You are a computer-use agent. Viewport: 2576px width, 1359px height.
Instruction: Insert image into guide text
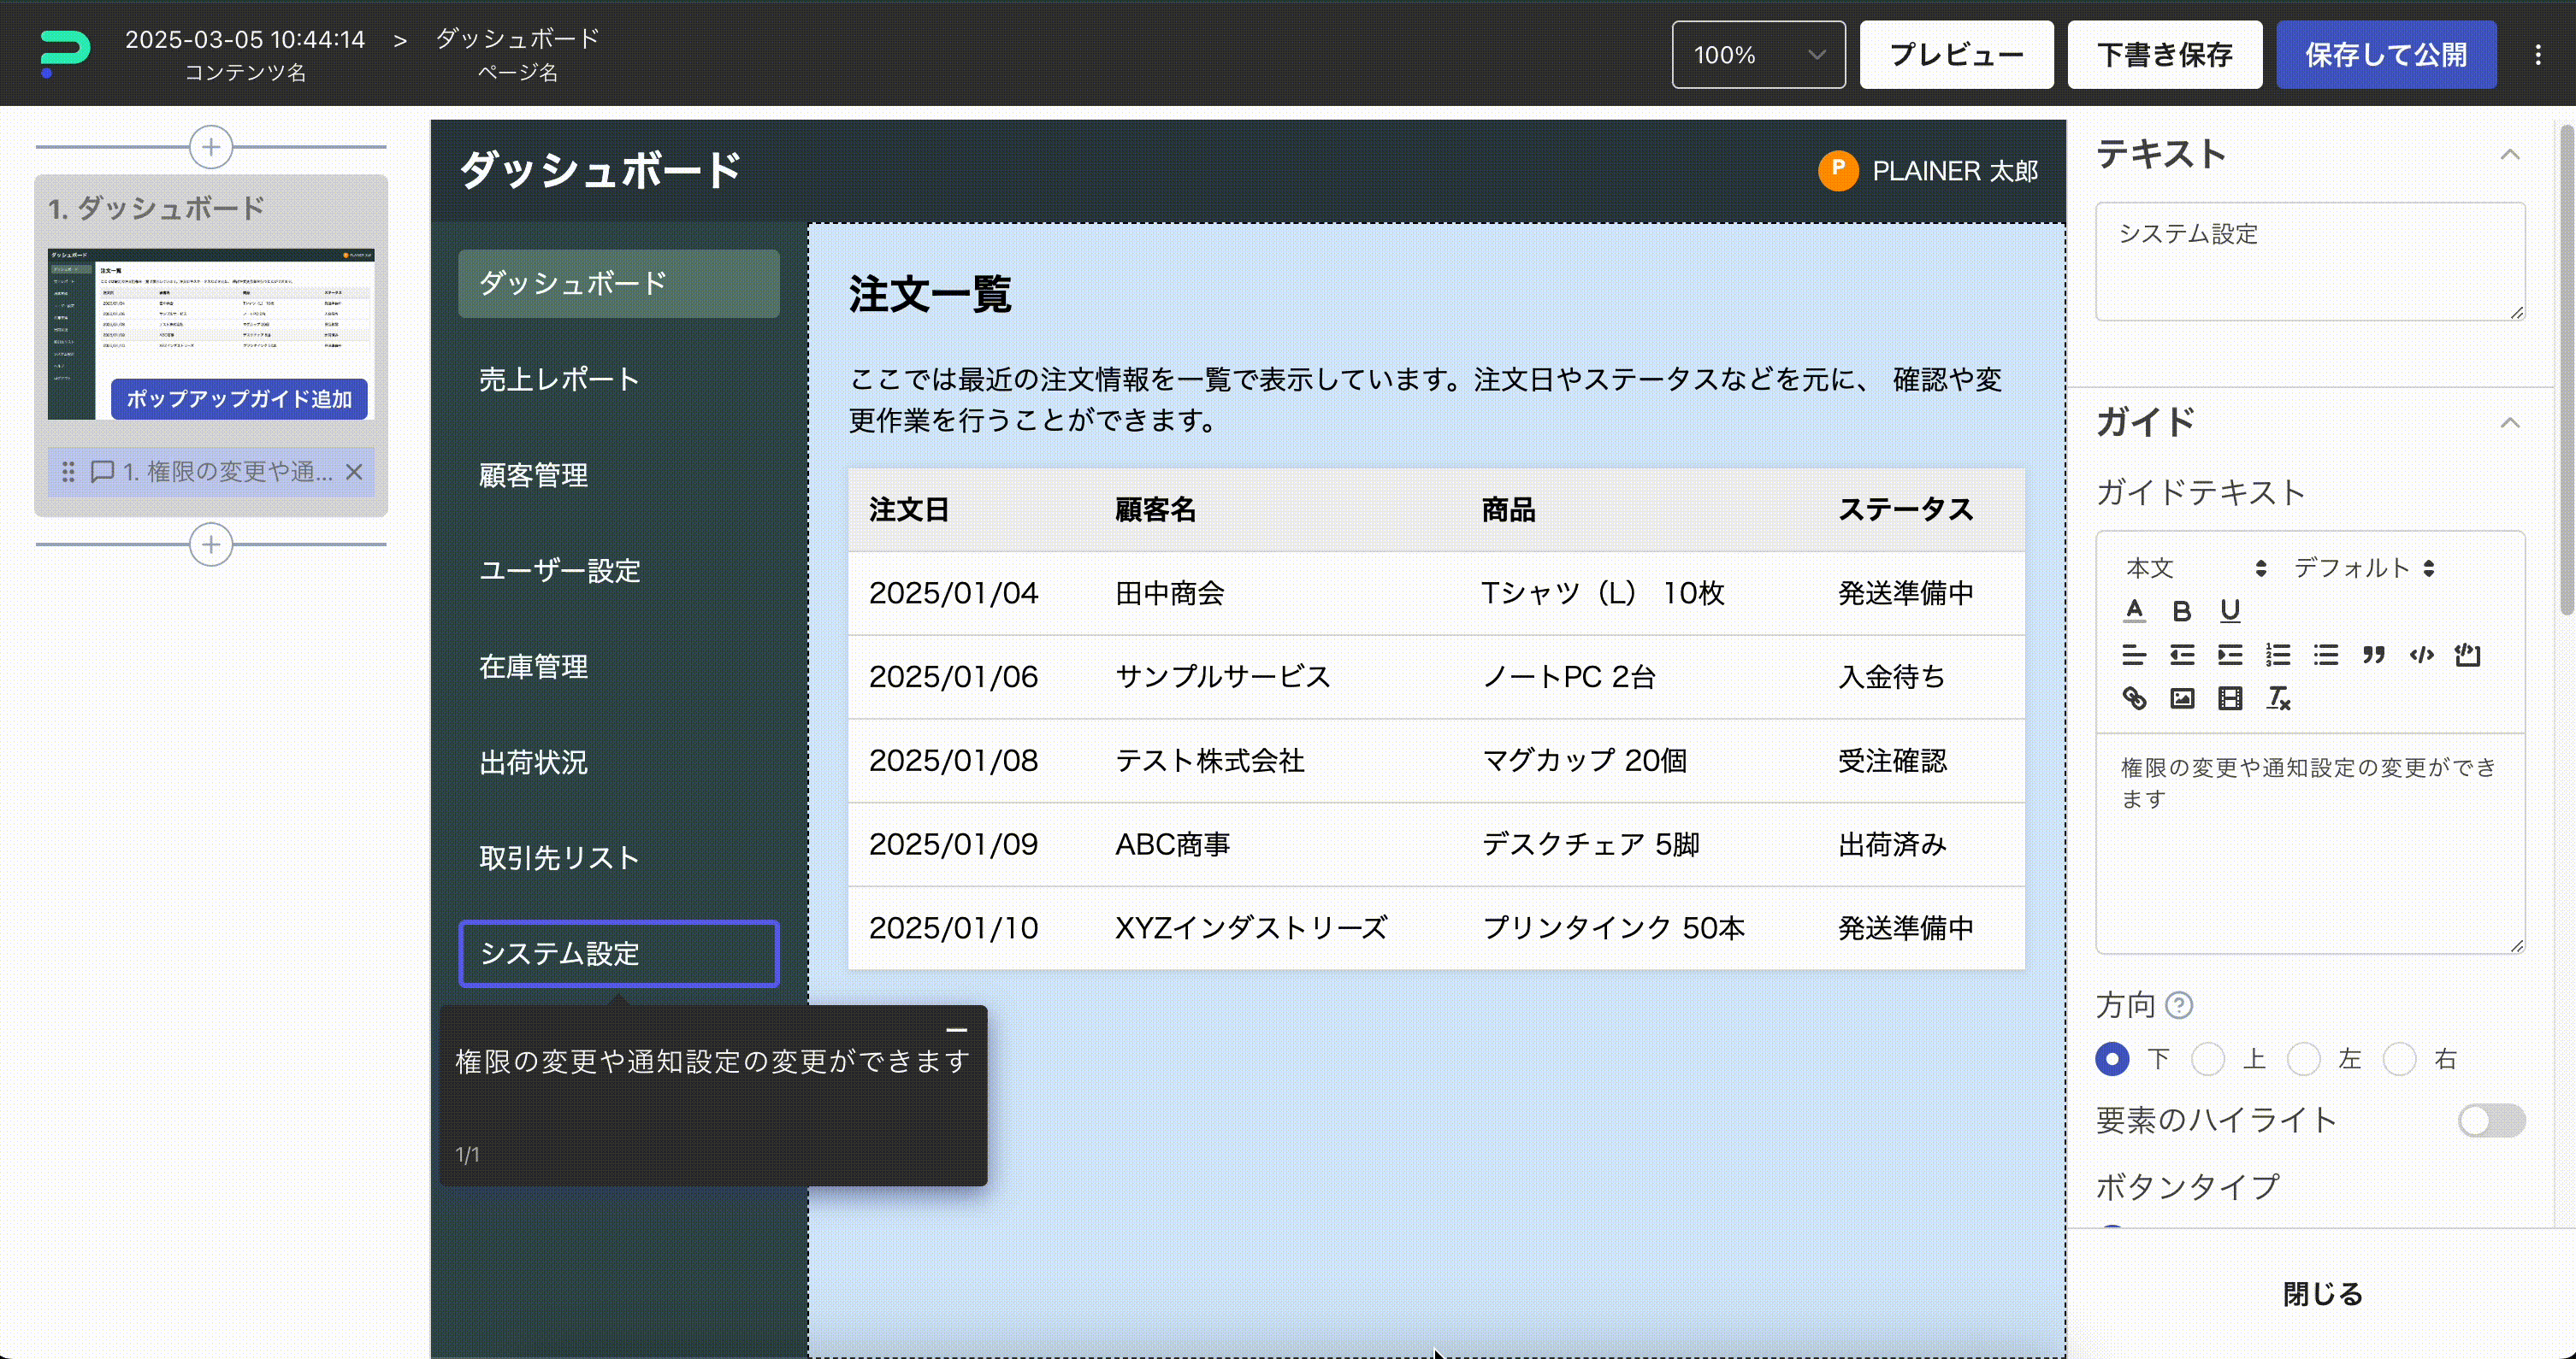(x=2182, y=698)
